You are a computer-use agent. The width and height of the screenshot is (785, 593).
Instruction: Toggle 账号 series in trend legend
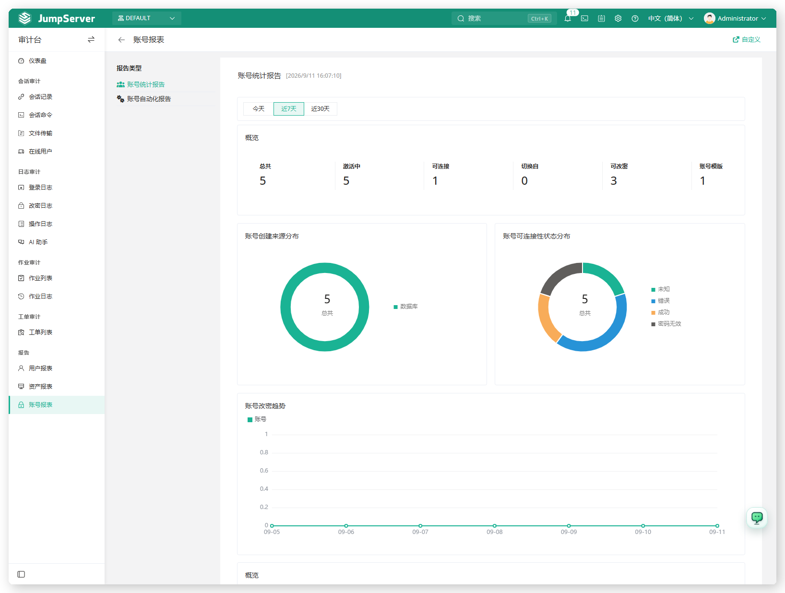[257, 419]
